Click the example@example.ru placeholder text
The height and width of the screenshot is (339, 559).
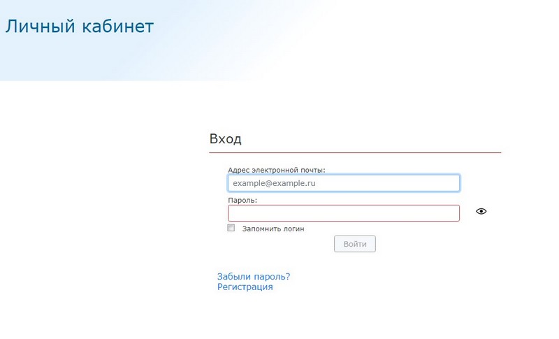click(x=275, y=183)
